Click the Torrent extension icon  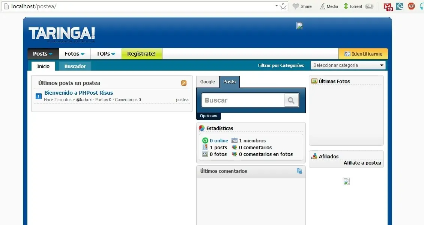pyautogui.click(x=346, y=6)
